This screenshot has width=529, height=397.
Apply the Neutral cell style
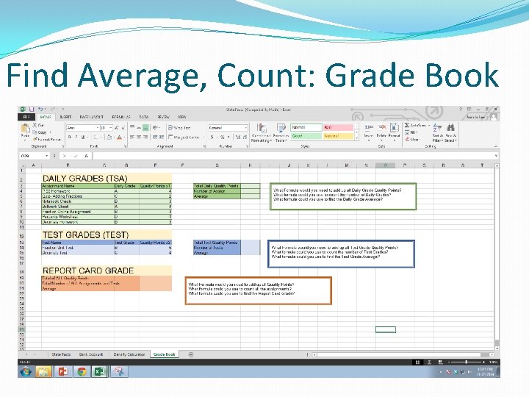pyautogui.click(x=338, y=136)
